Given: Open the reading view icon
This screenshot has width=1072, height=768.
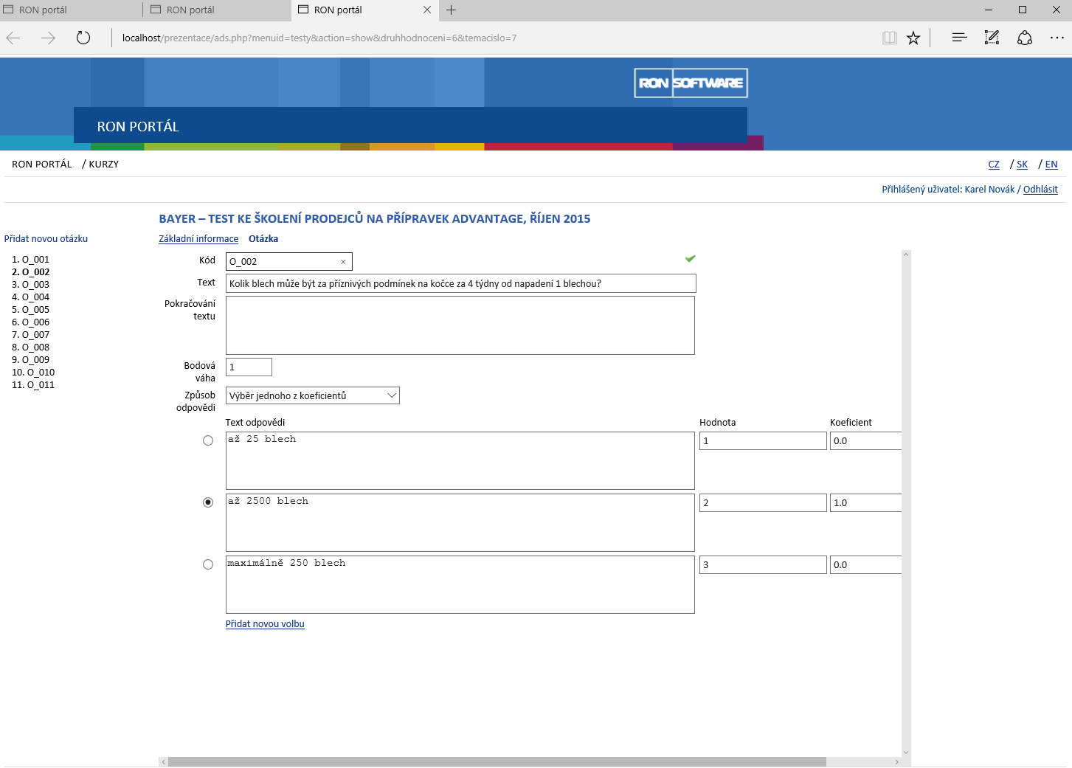Looking at the screenshot, I should [x=890, y=38].
